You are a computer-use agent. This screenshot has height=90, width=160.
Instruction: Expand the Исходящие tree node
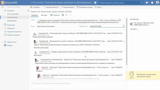pyautogui.click(x=2, y=25)
